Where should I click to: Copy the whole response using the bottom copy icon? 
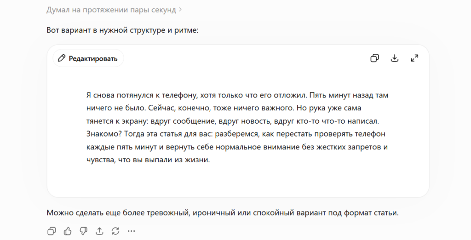[x=52, y=231]
